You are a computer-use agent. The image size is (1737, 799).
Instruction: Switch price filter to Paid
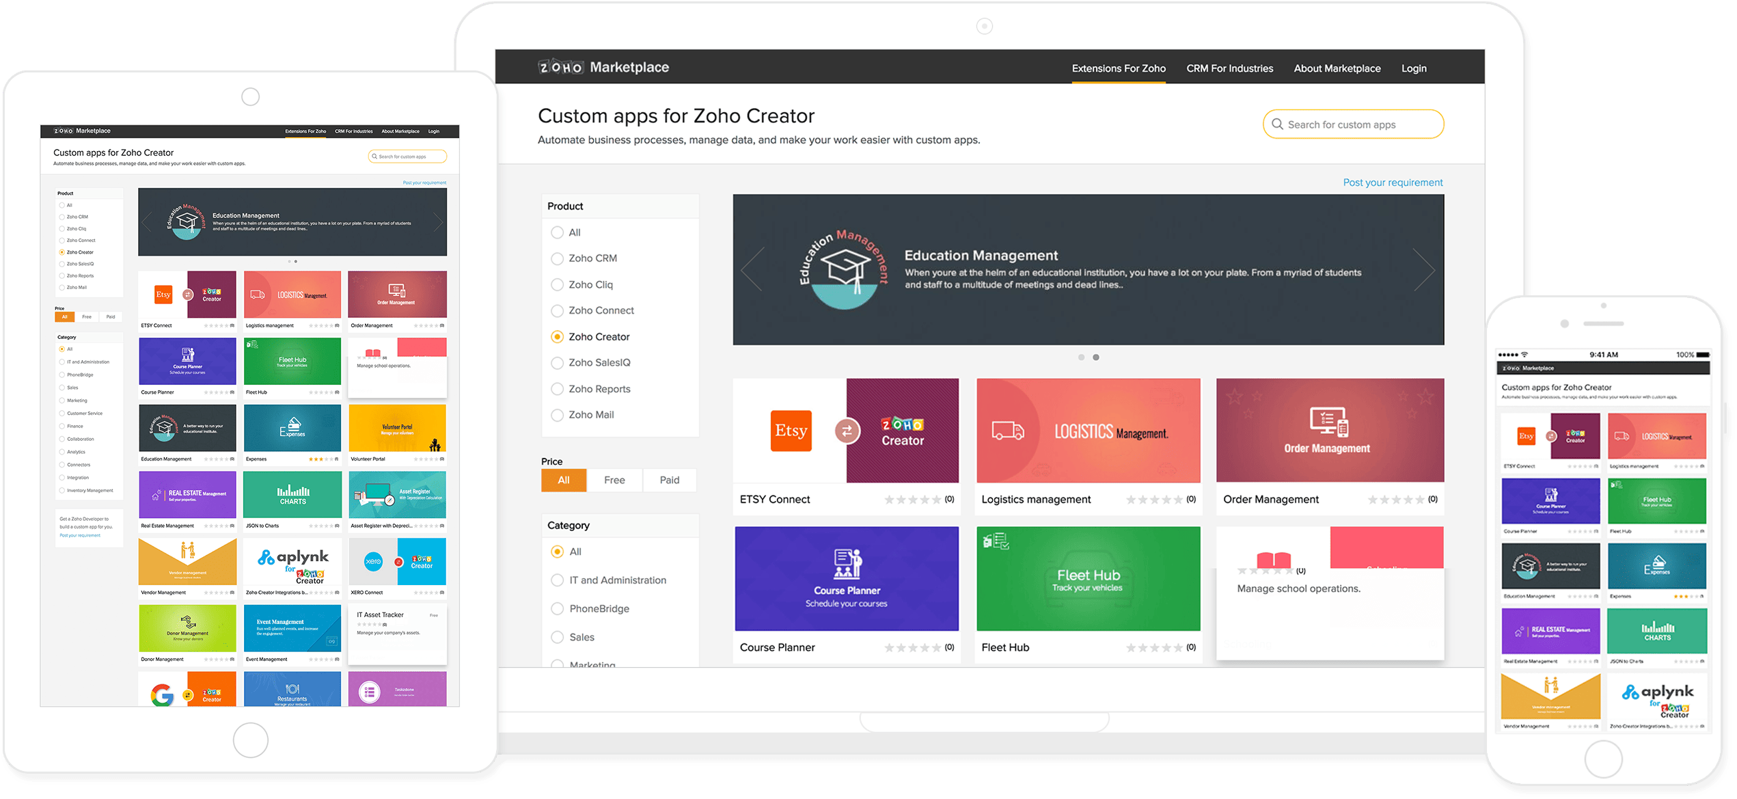pos(669,479)
